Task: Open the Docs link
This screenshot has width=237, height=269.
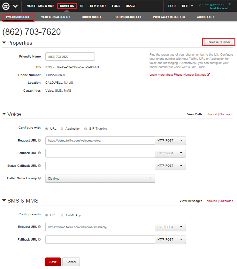Action: tap(172, 6)
